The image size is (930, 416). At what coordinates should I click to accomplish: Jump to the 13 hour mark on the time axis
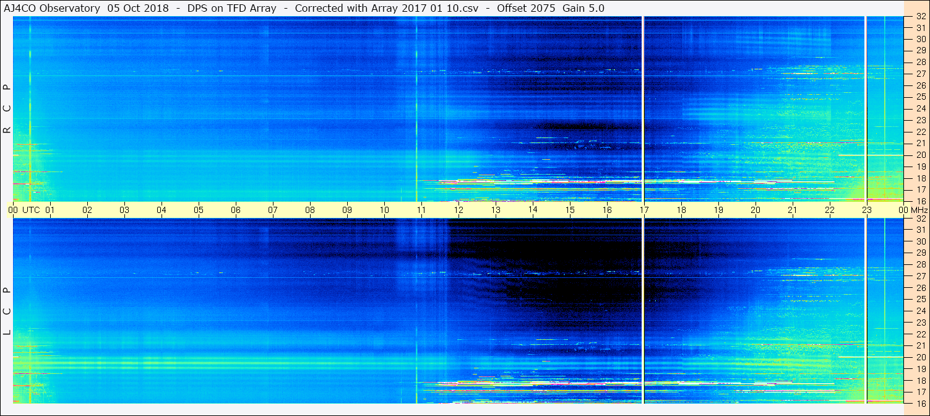[x=496, y=210]
